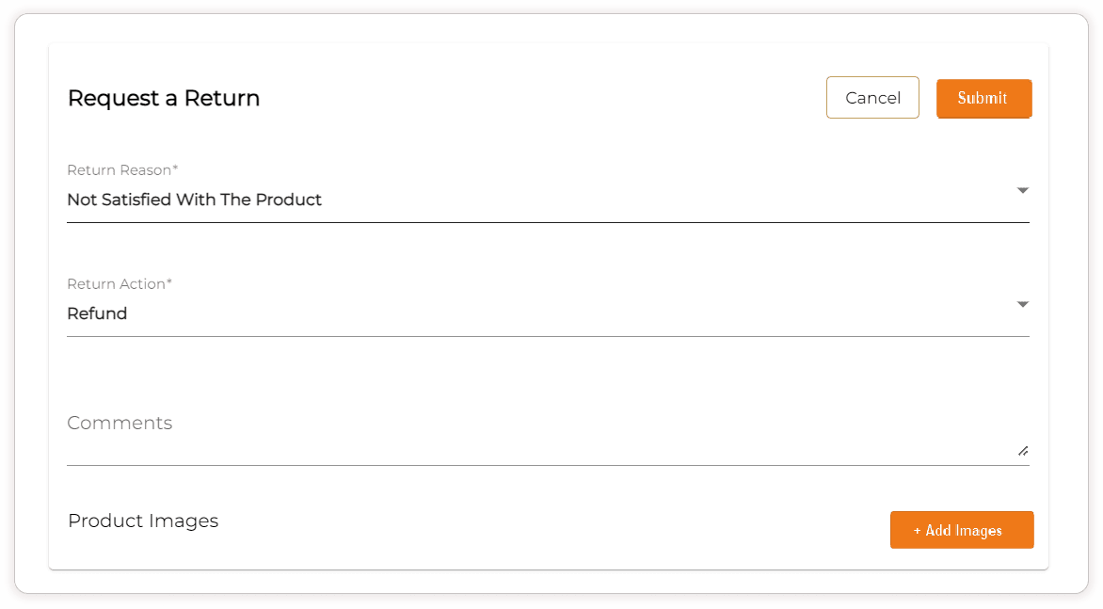The image size is (1103, 609).
Task: Click the Cancel button
Action: pyautogui.click(x=872, y=98)
